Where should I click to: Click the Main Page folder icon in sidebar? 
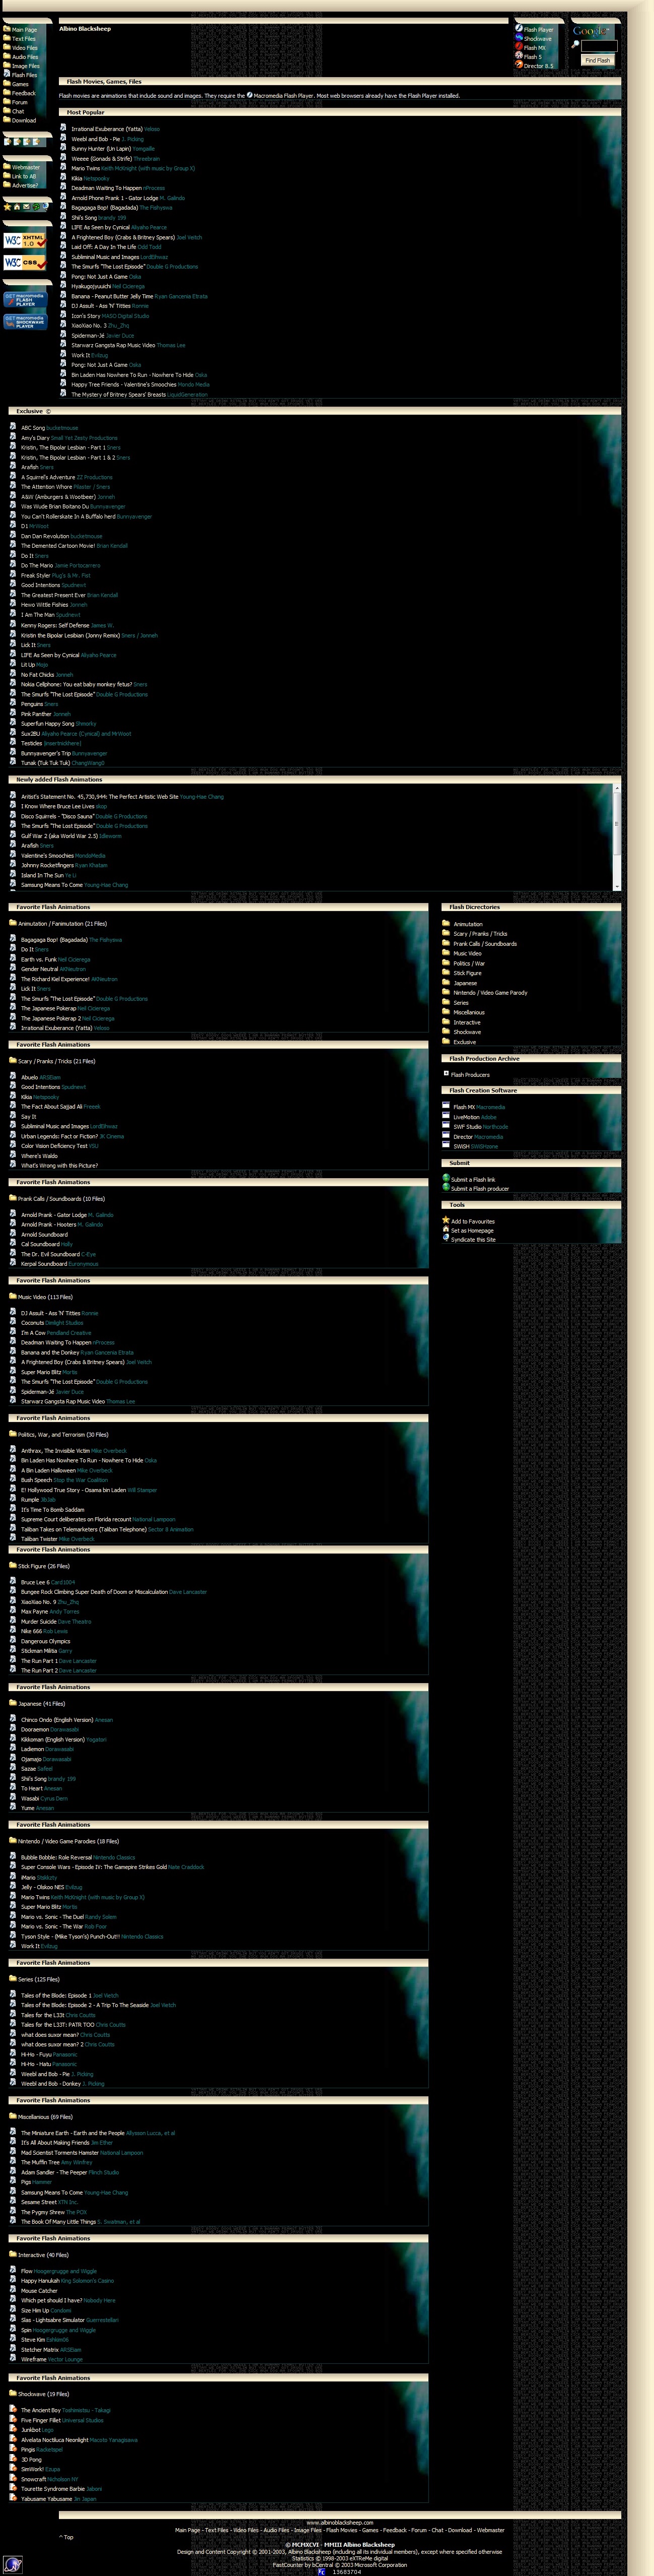coord(7,30)
